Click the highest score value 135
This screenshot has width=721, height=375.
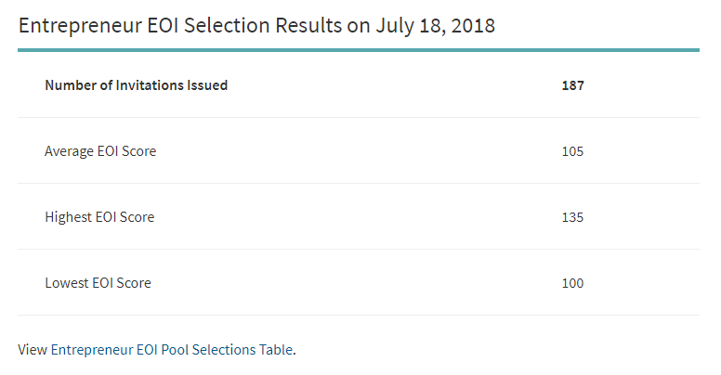[x=572, y=217]
